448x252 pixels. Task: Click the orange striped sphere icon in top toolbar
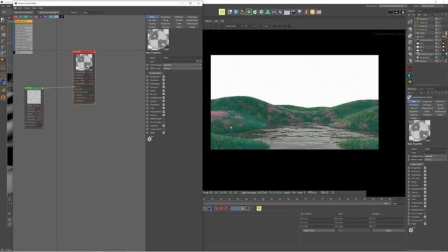[x=313, y=12]
